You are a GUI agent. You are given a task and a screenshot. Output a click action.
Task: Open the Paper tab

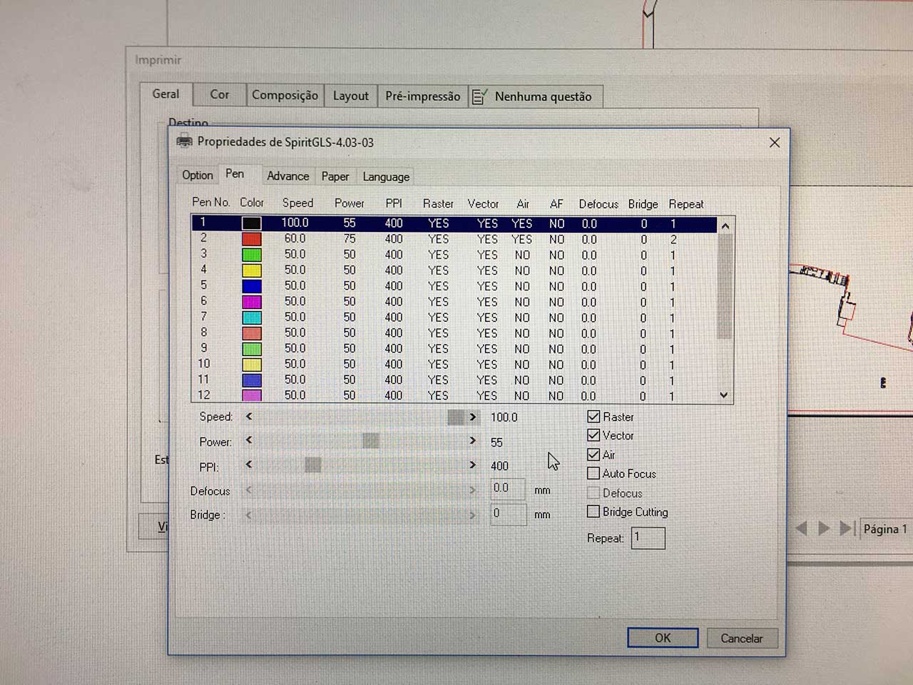click(x=335, y=176)
